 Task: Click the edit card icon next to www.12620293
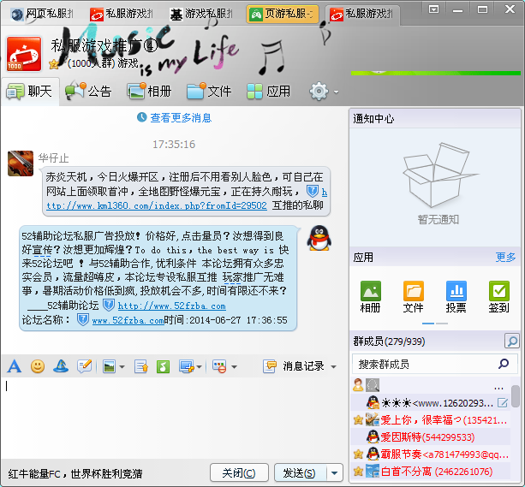503,402
